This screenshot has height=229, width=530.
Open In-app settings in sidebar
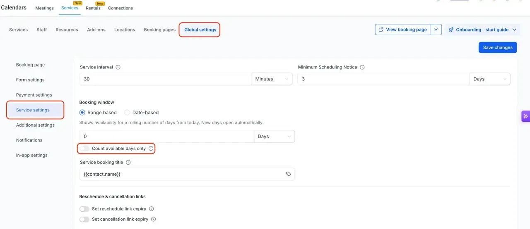click(x=32, y=156)
